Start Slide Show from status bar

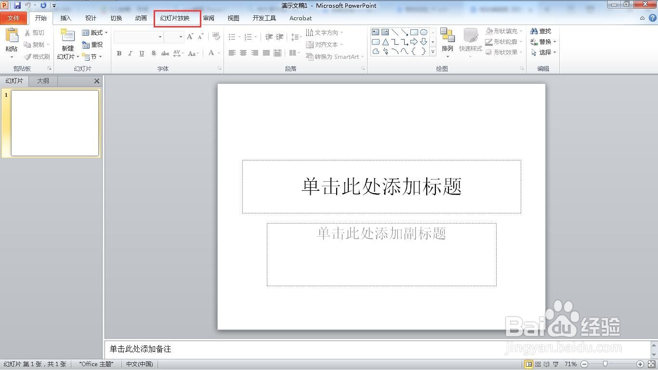coord(556,364)
